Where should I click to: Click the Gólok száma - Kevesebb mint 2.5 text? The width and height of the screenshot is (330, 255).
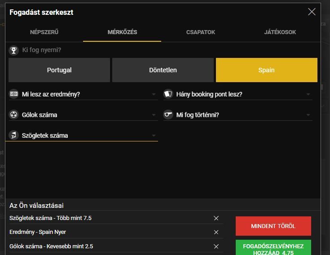[51, 246]
